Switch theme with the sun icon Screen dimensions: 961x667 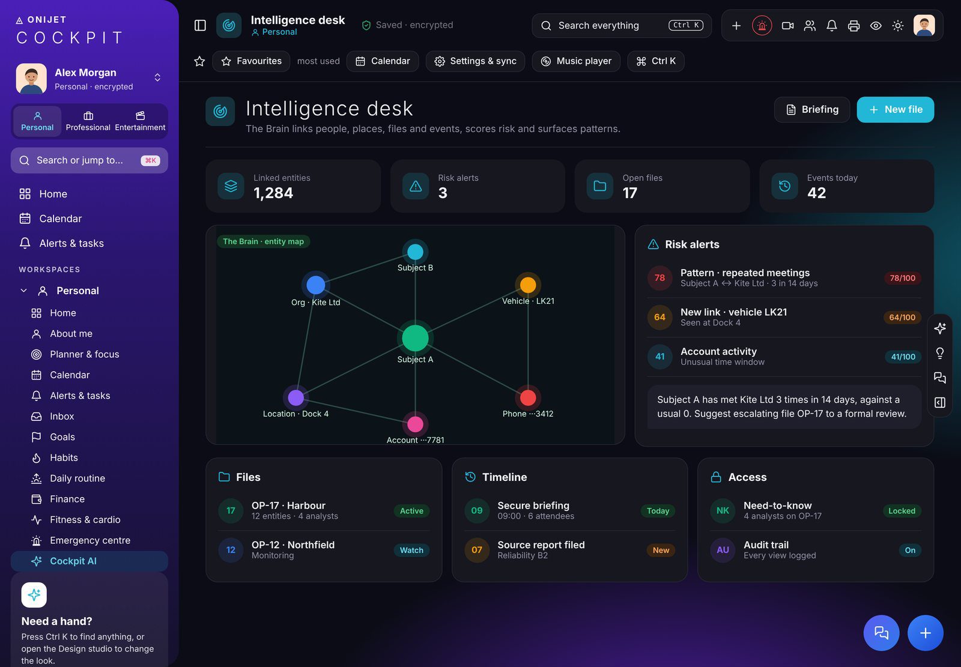898,25
